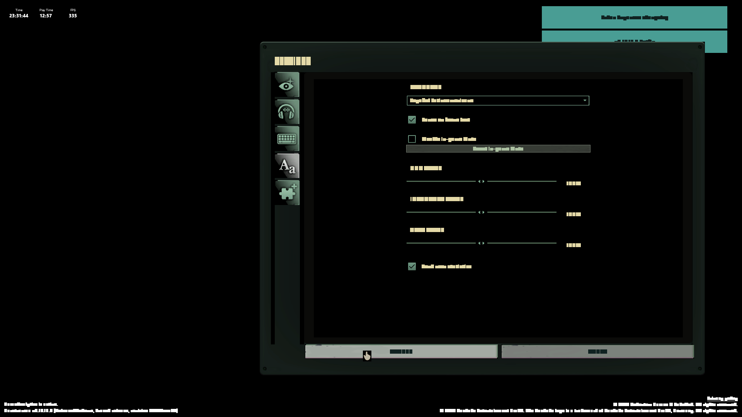This screenshot has width=742, height=417.
Task: Click the wide grey reset button below the unchecked box
Action: [498, 149]
